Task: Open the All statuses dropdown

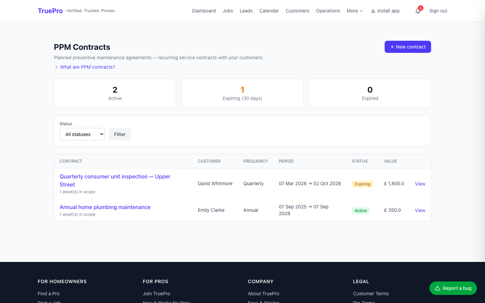Action: (x=82, y=134)
